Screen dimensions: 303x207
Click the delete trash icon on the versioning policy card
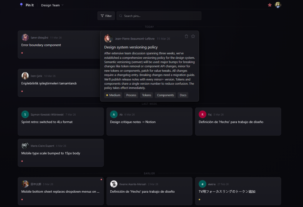click(x=186, y=36)
